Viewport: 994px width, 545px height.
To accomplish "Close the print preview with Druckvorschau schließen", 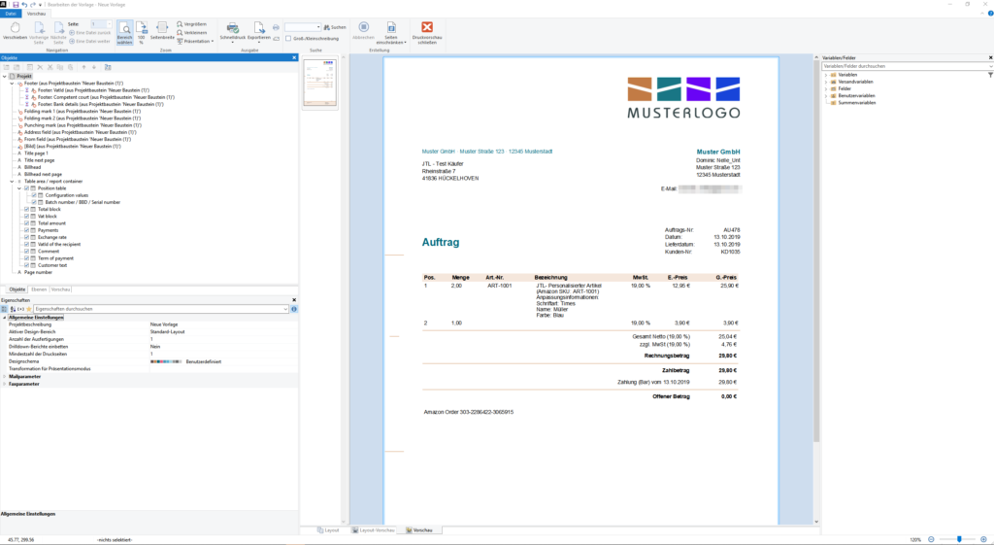I will point(427,31).
